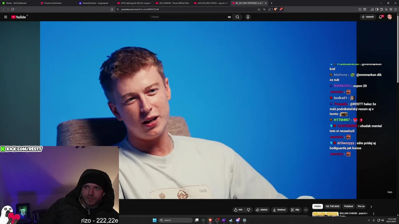This screenshot has height=224, width=399.
Task: Share this page icon in address bar
Action: tap(270, 9)
